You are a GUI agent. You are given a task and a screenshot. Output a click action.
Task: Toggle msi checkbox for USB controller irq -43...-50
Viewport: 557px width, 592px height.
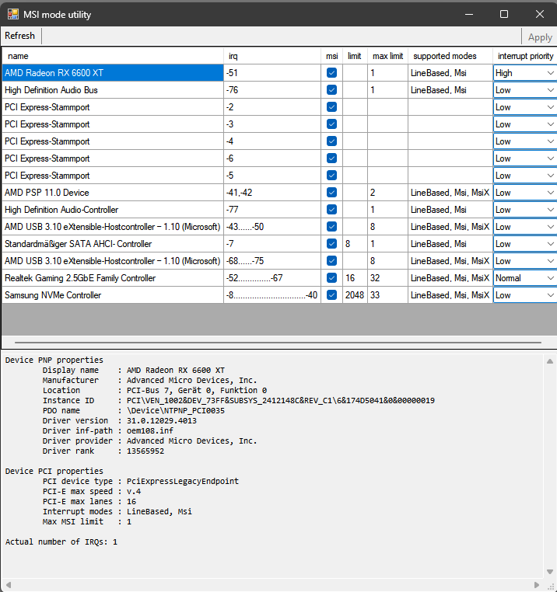point(331,227)
